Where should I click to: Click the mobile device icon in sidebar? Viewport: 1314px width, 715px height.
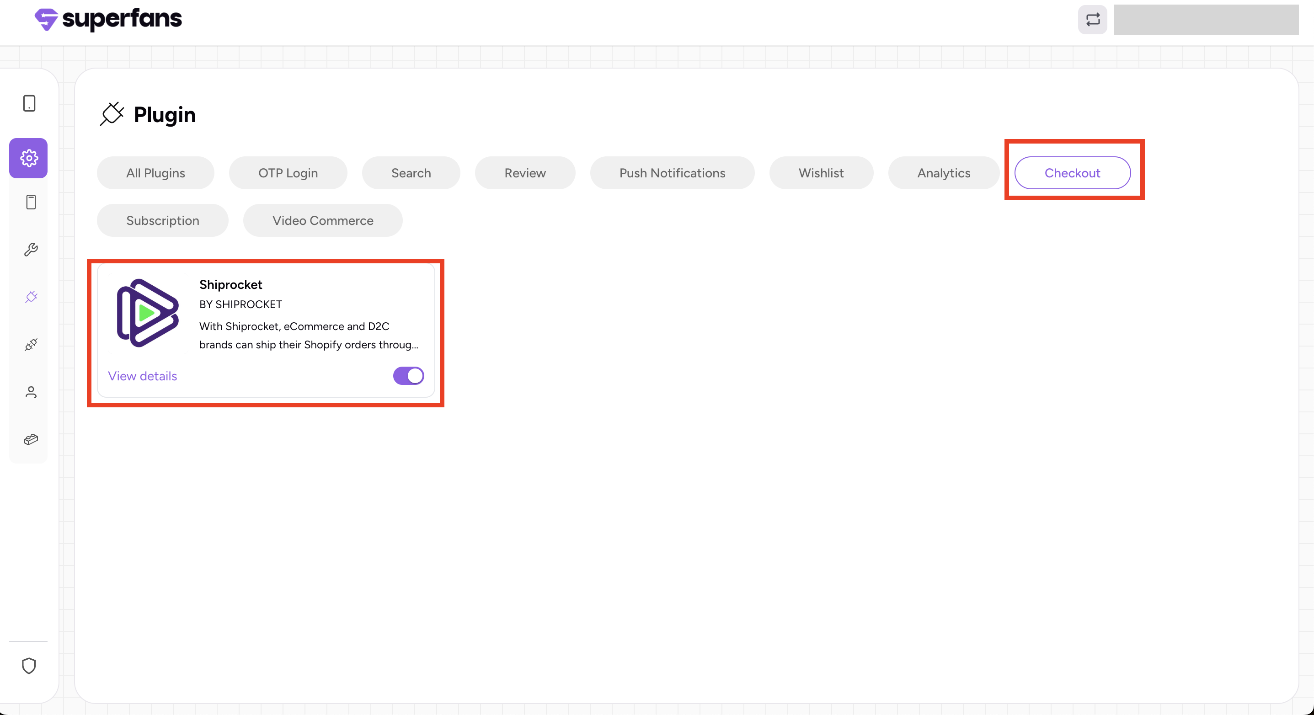pos(29,103)
